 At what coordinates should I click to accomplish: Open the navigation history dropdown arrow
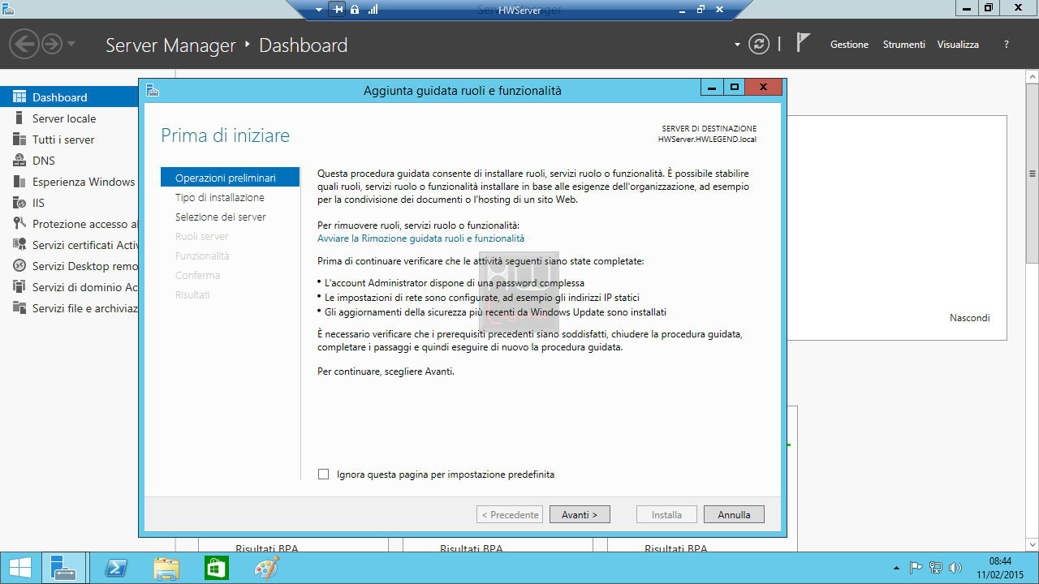[71, 44]
